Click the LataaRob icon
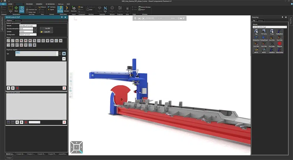Viewport: 293px width, 160px height. click(271, 50)
